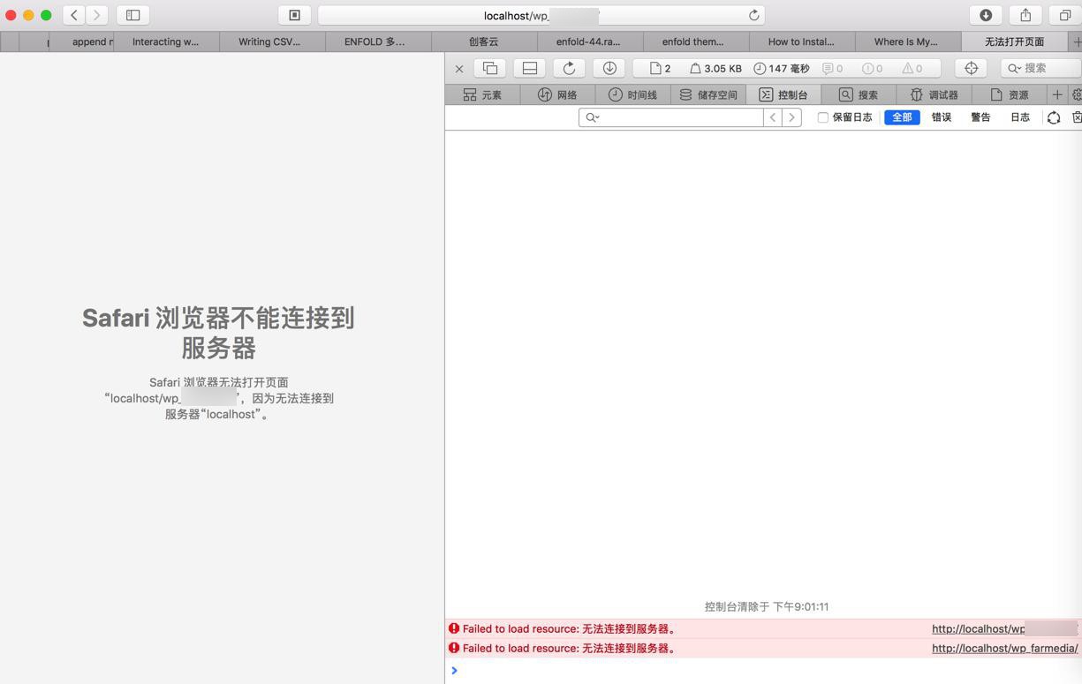Screen dimensions: 1082x684
Task: Filter console by 错误
Action: (x=942, y=117)
